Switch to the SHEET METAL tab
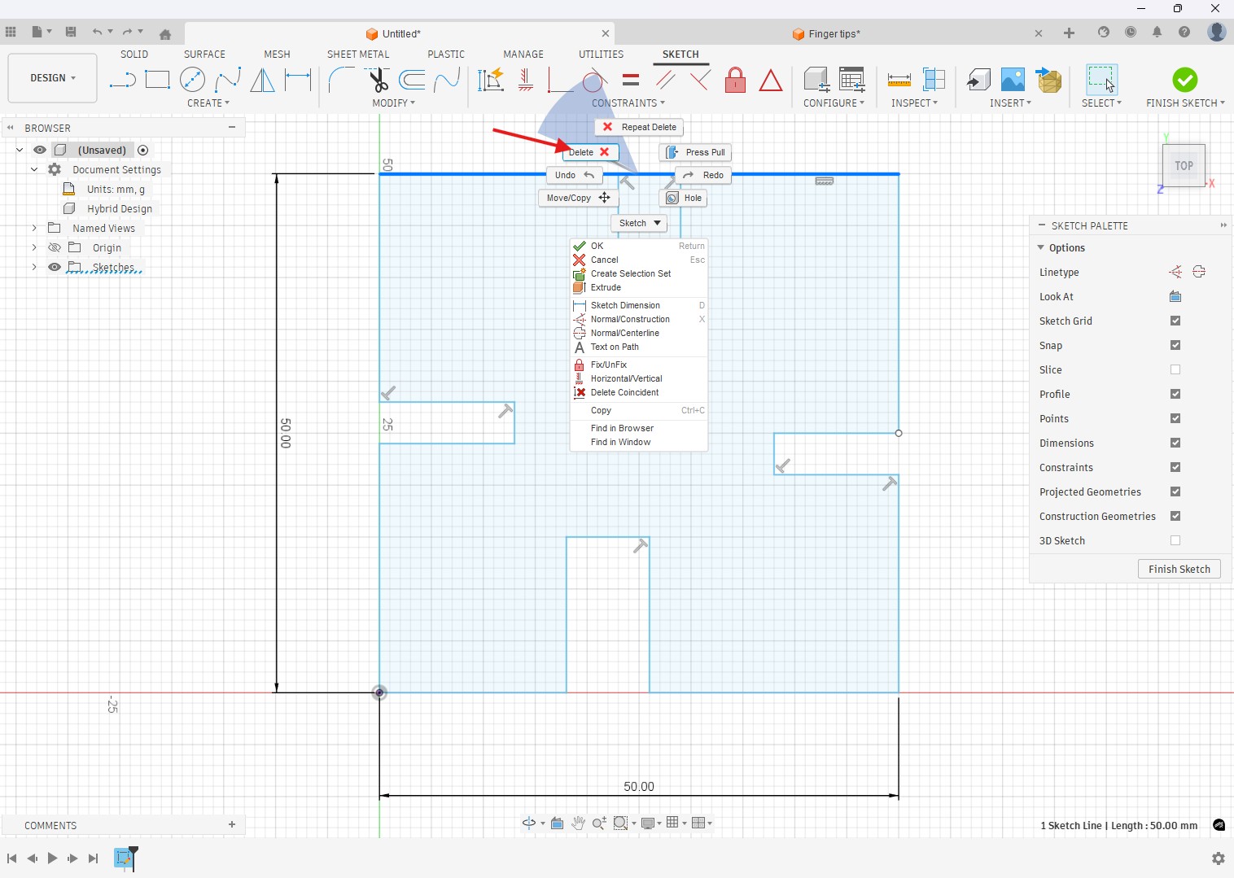 coord(358,55)
